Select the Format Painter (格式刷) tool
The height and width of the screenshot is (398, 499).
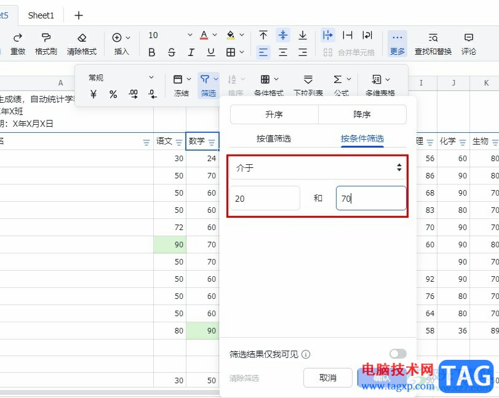46,38
